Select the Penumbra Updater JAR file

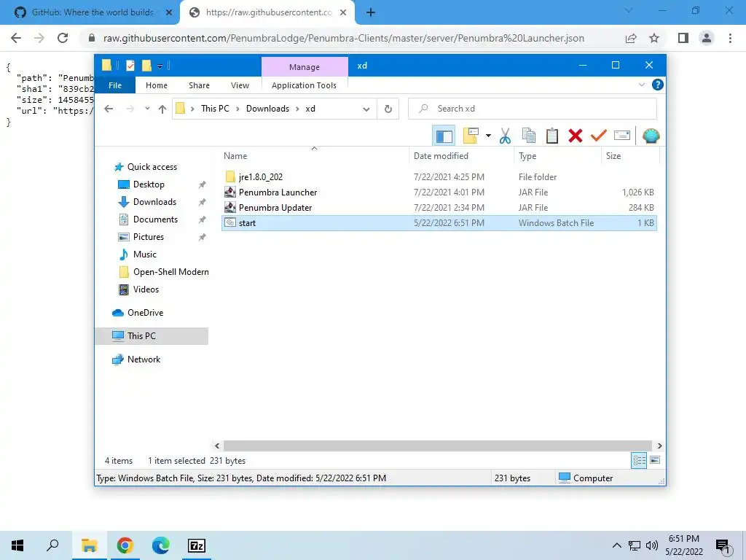[439, 208]
